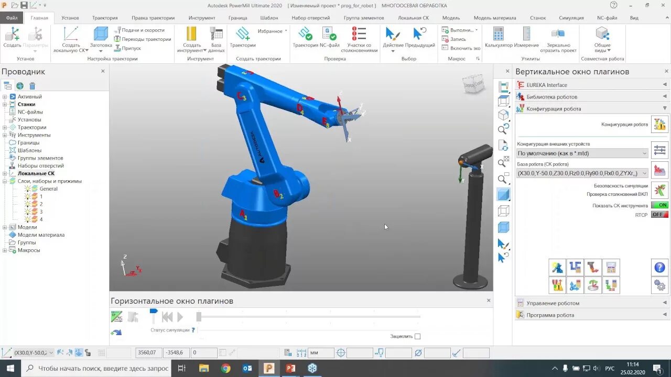
Task: Open the Заготовка block tool
Action: pyautogui.click(x=101, y=38)
